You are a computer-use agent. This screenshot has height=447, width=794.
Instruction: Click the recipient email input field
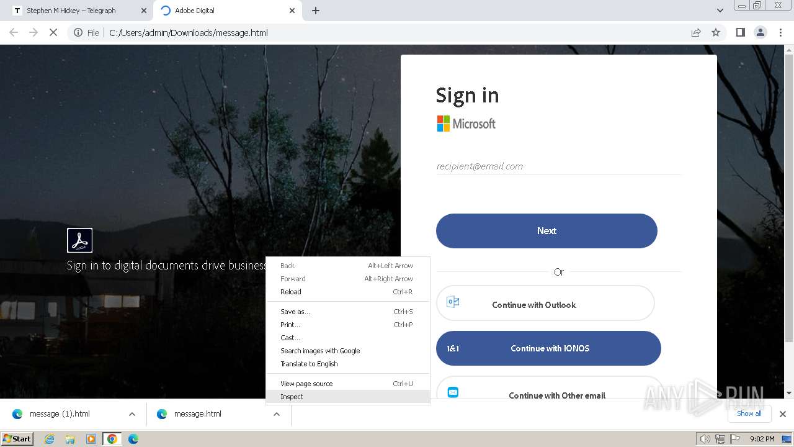coord(559,166)
